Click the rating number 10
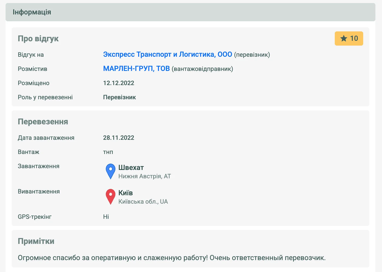The height and width of the screenshot is (272, 382). point(354,38)
